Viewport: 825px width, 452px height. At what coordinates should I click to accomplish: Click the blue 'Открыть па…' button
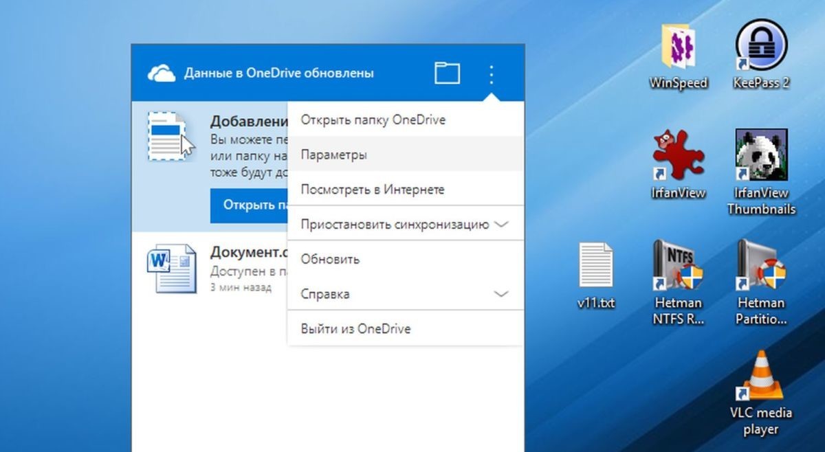pos(249,205)
